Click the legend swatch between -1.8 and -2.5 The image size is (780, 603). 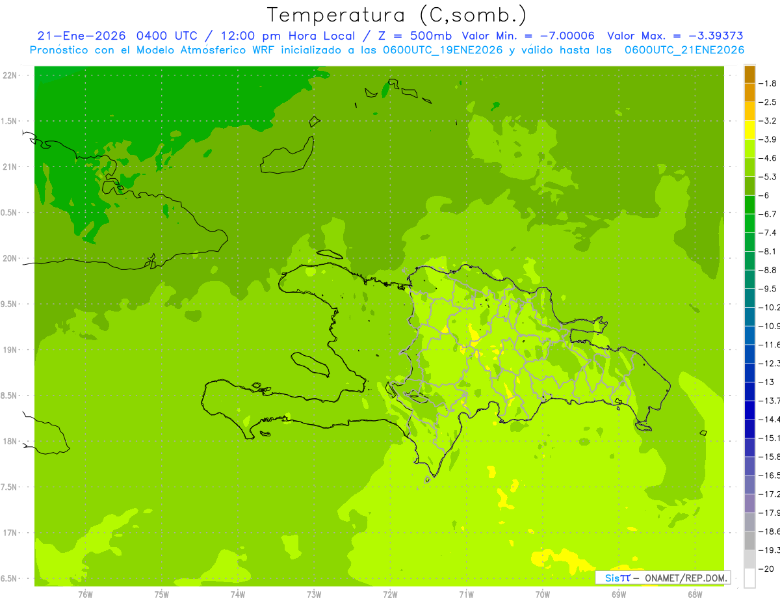(749, 92)
